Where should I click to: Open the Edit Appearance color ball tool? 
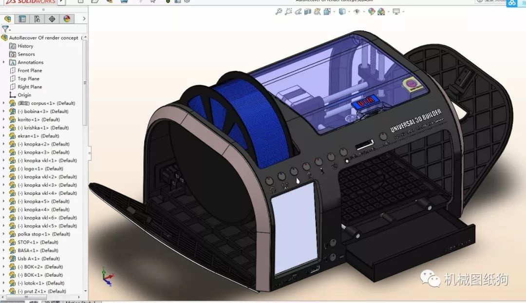click(x=371, y=12)
